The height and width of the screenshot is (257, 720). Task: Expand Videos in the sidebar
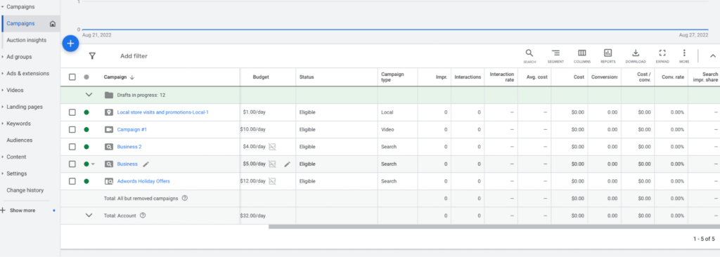pos(3,91)
